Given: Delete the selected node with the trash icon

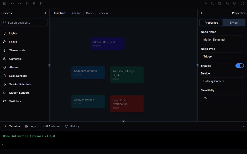Looking at the screenshot, I should (x=219, y=3).
